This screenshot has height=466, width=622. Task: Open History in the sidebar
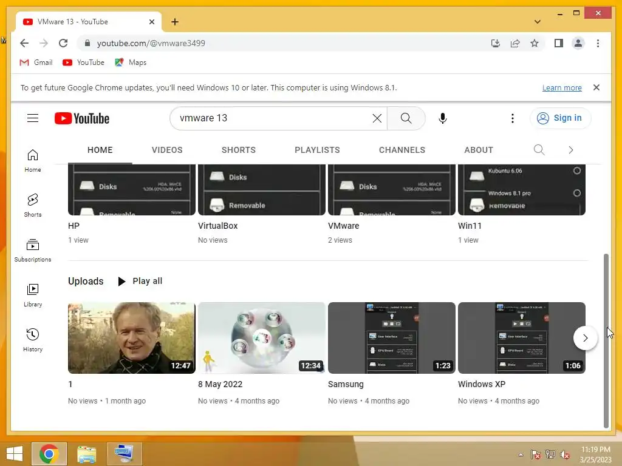pyautogui.click(x=33, y=340)
